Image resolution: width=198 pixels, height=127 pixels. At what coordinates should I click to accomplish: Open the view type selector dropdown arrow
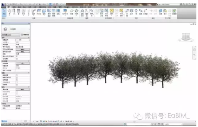pyautogui.click(x=29, y=29)
